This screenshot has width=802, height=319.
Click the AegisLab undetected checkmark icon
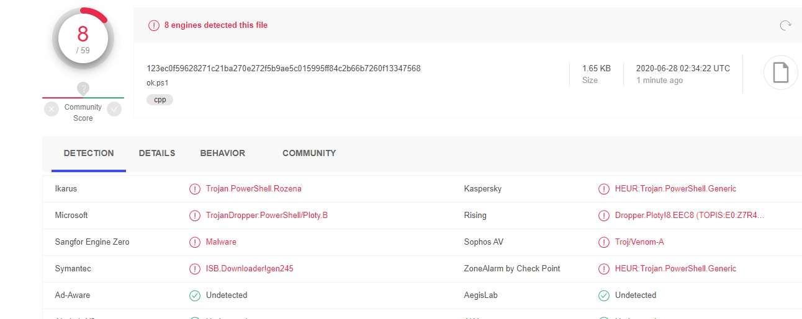pos(603,295)
